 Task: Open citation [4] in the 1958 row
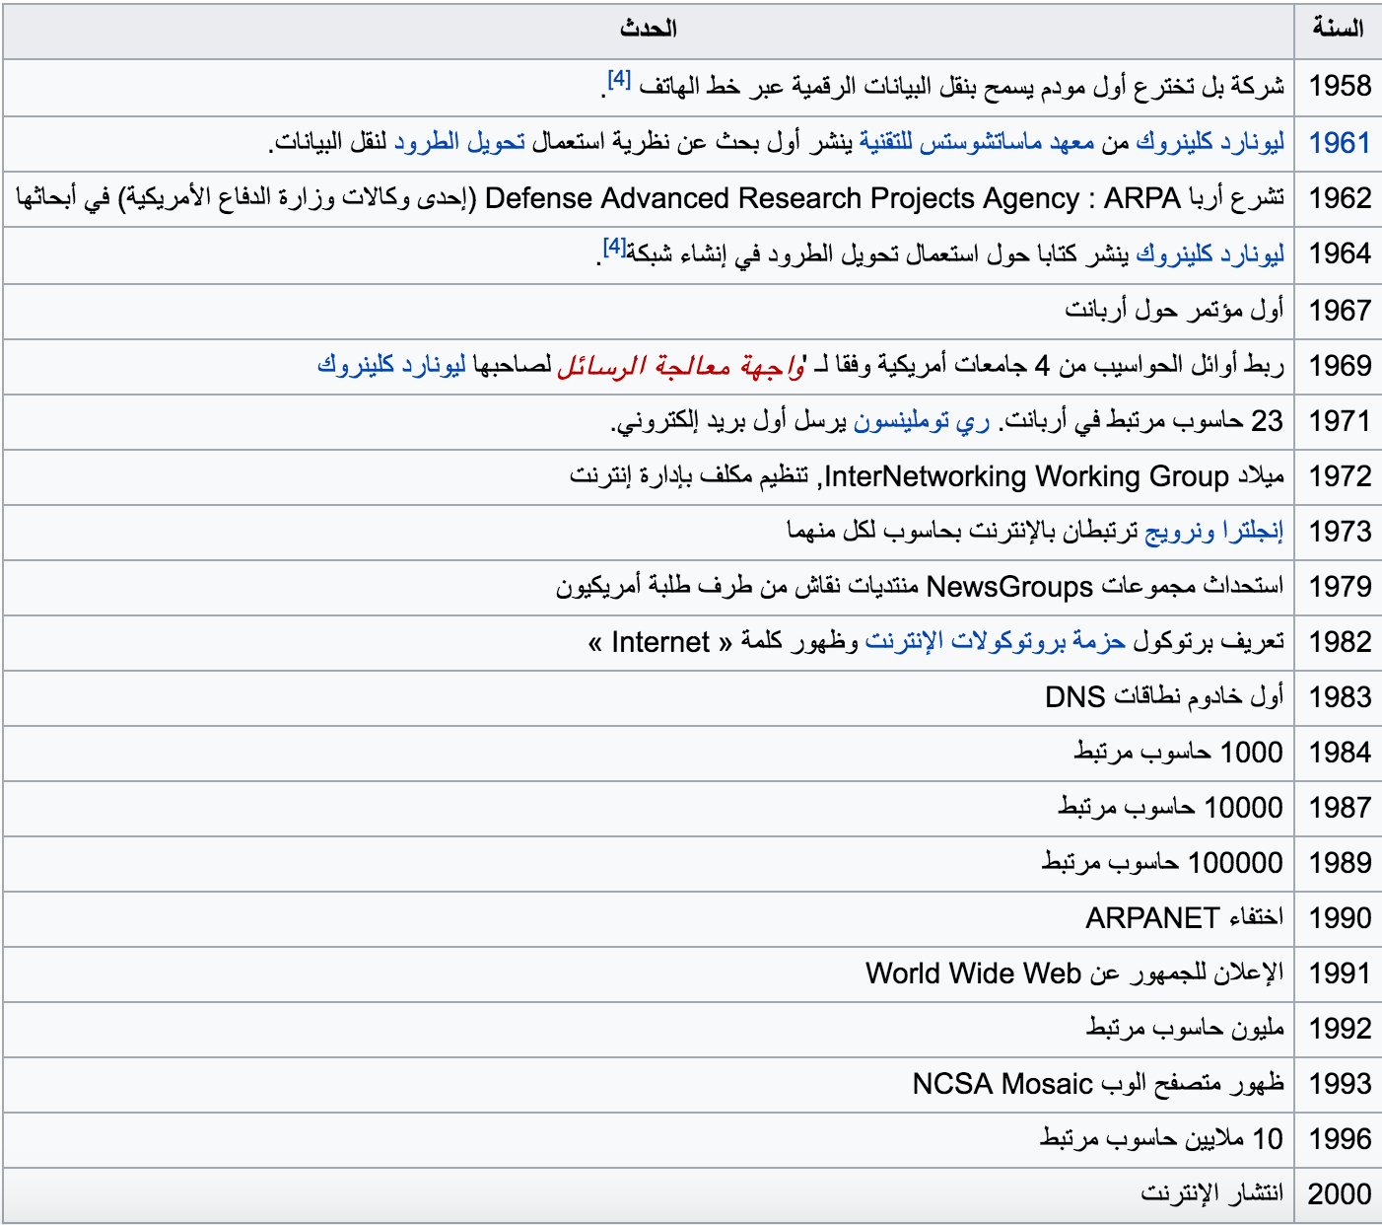pyautogui.click(x=619, y=79)
